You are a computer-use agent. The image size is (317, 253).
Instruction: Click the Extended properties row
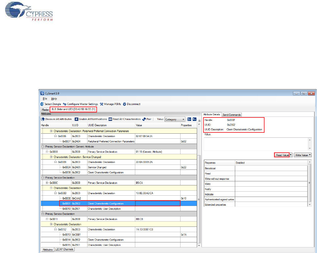256,205
